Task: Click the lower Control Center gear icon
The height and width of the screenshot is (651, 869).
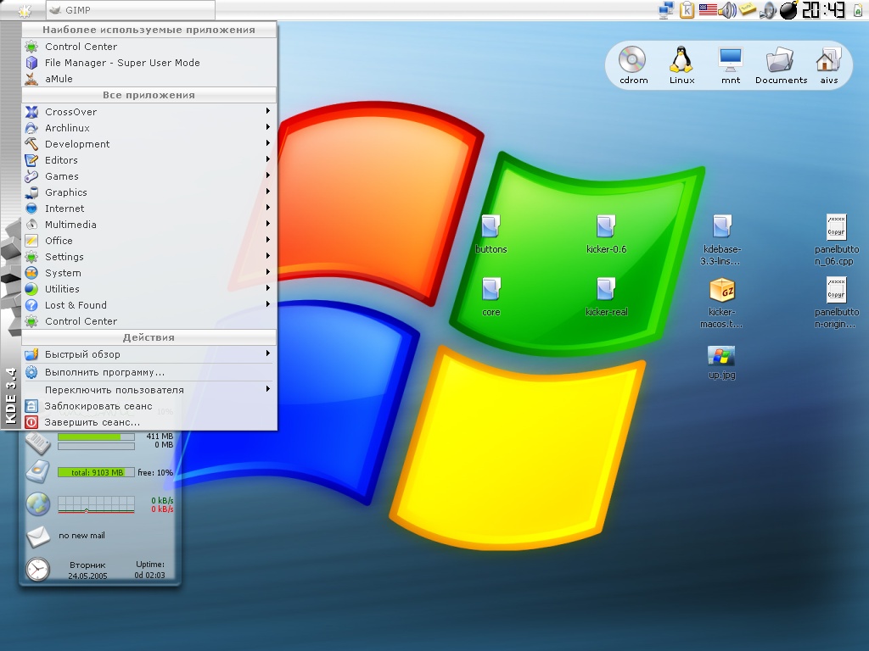Action: (31, 321)
